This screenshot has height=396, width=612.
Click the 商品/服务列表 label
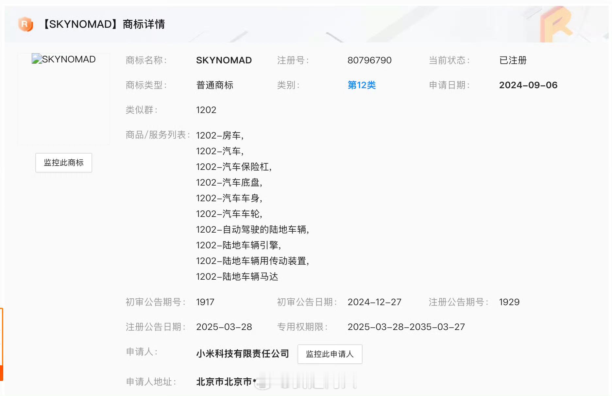point(158,135)
